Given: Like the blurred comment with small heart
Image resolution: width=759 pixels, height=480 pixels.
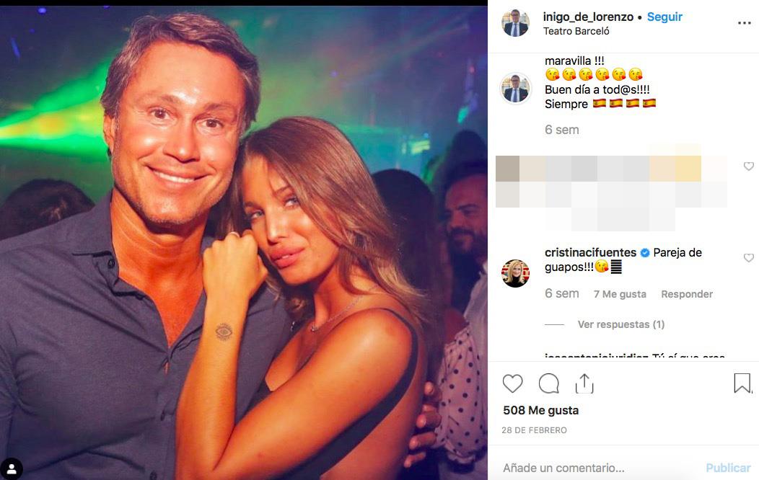Looking at the screenshot, I should pyautogui.click(x=748, y=166).
